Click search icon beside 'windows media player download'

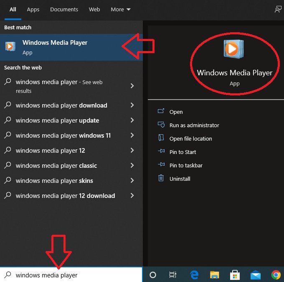pos(8,105)
